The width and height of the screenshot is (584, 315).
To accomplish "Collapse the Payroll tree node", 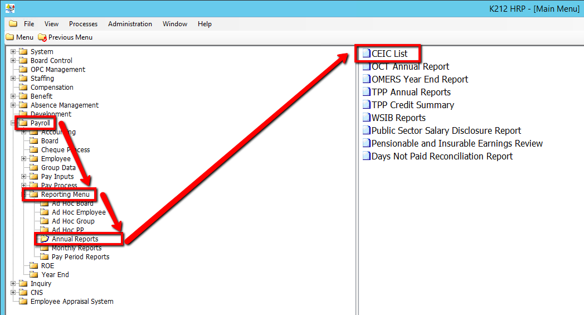I will (x=13, y=123).
